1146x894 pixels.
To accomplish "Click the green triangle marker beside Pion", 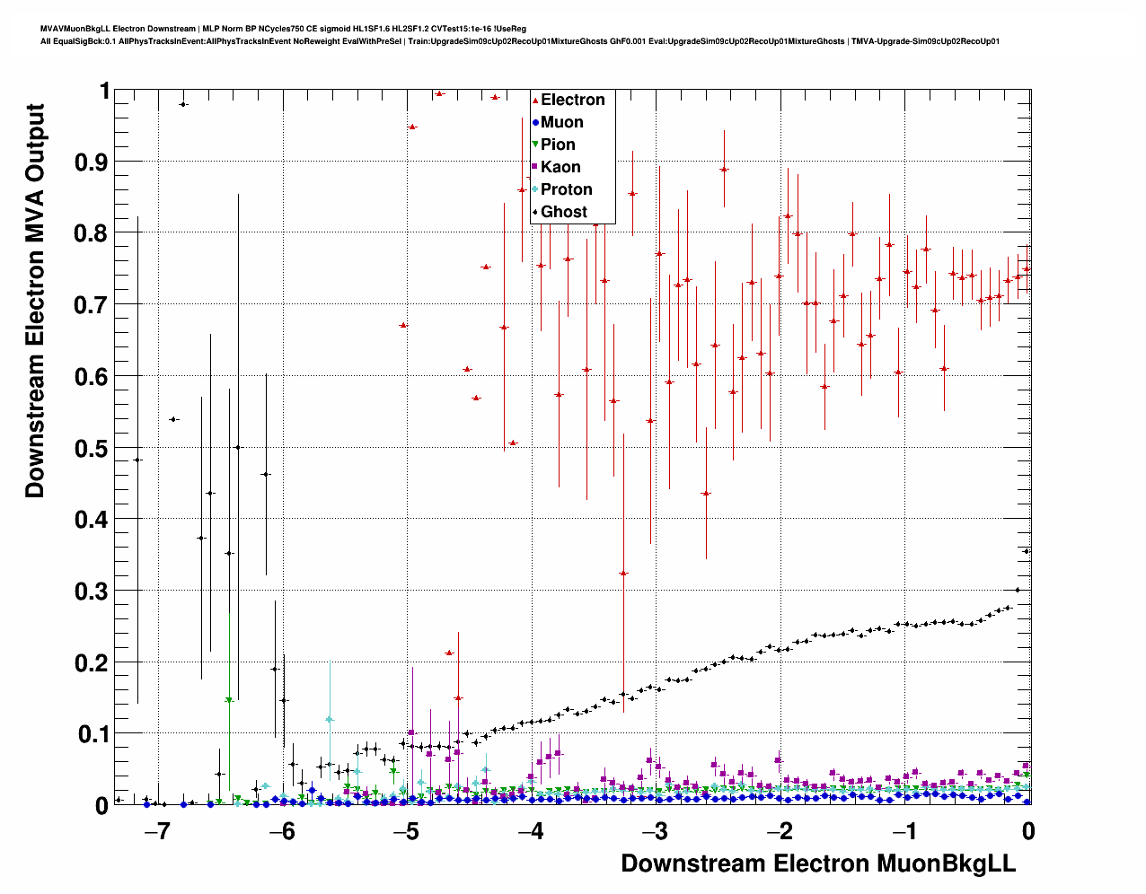I will point(535,145).
